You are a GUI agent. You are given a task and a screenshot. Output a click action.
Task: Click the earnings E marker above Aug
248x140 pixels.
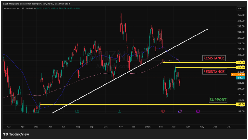point(77,111)
